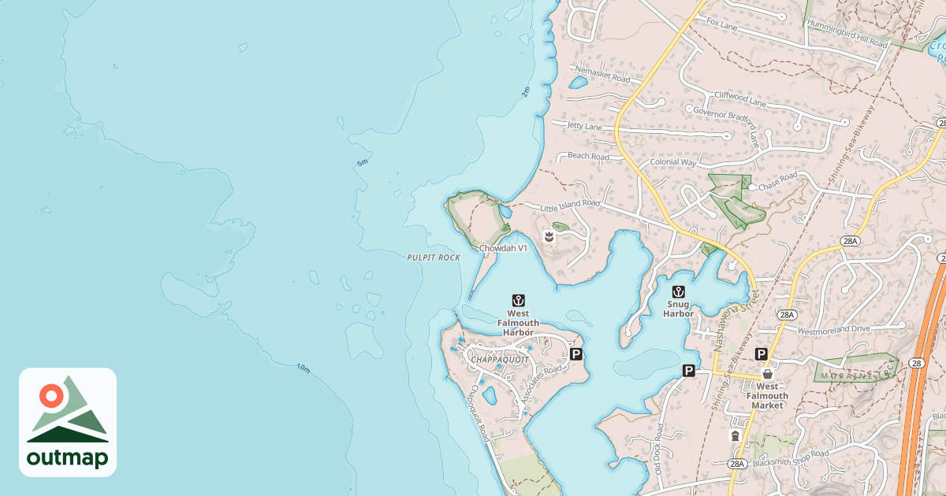Click the Snug Harbor anchor icon
This screenshot has width=946, height=496.
coord(677,292)
